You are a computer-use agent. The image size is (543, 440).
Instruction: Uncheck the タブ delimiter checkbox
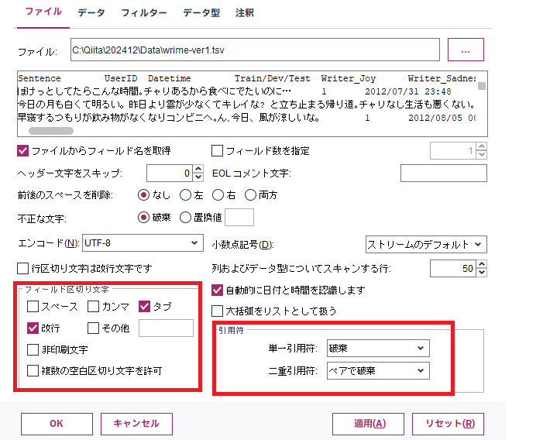(144, 306)
